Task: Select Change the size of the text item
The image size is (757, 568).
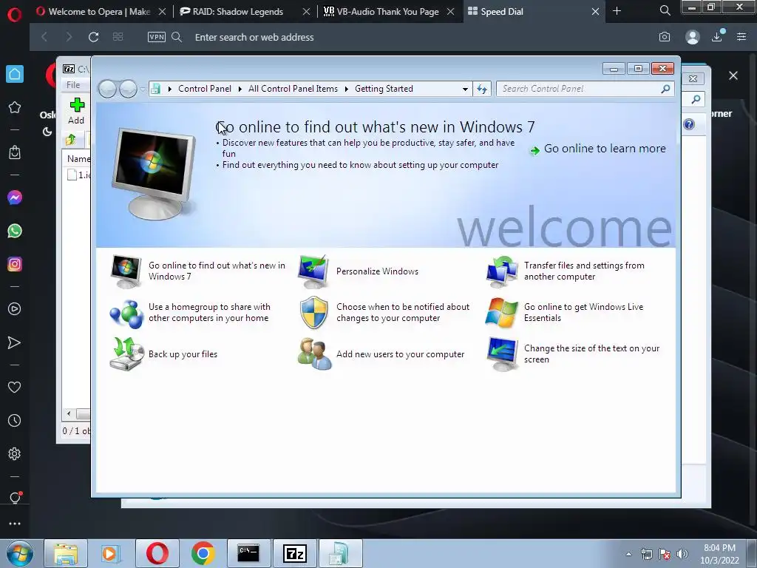Action: click(x=573, y=354)
